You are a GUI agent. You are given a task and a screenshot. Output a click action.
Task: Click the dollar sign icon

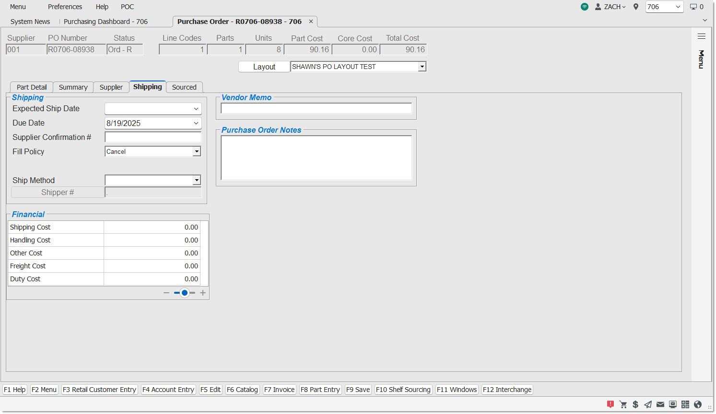(635, 404)
